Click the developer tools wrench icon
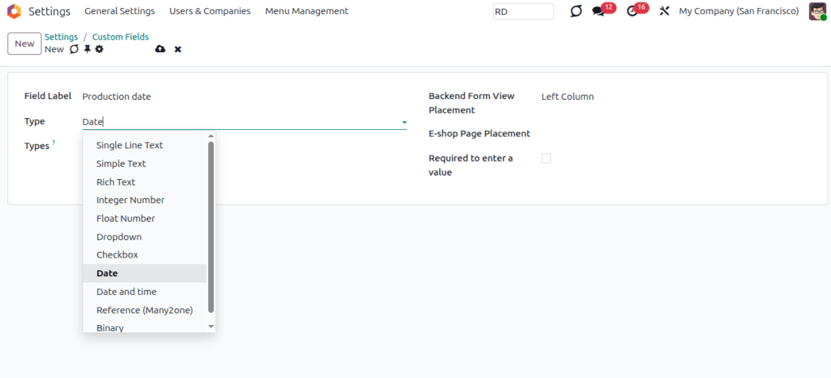The height and width of the screenshot is (378, 831). pos(664,12)
